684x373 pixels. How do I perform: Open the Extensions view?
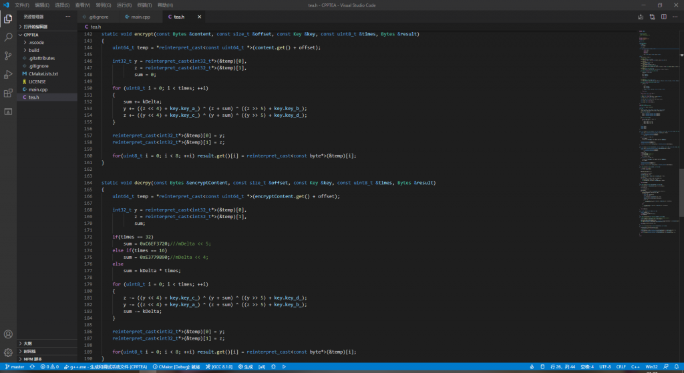pos(8,93)
